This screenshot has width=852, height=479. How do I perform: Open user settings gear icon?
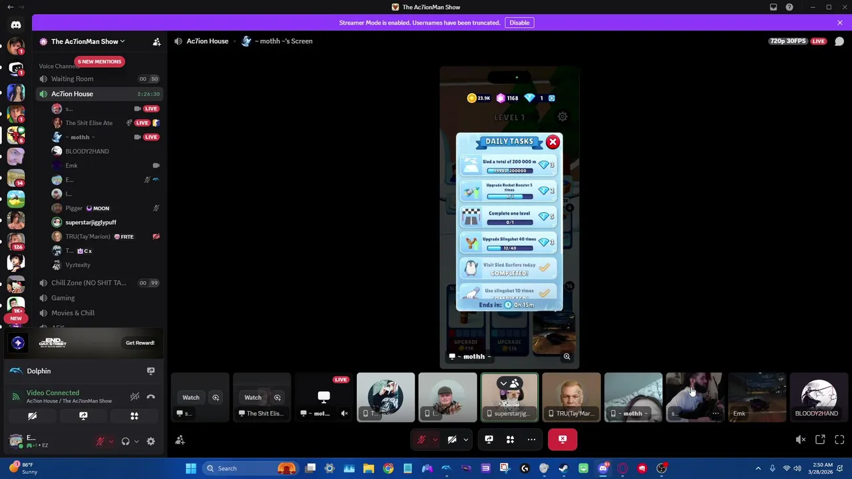point(150,441)
